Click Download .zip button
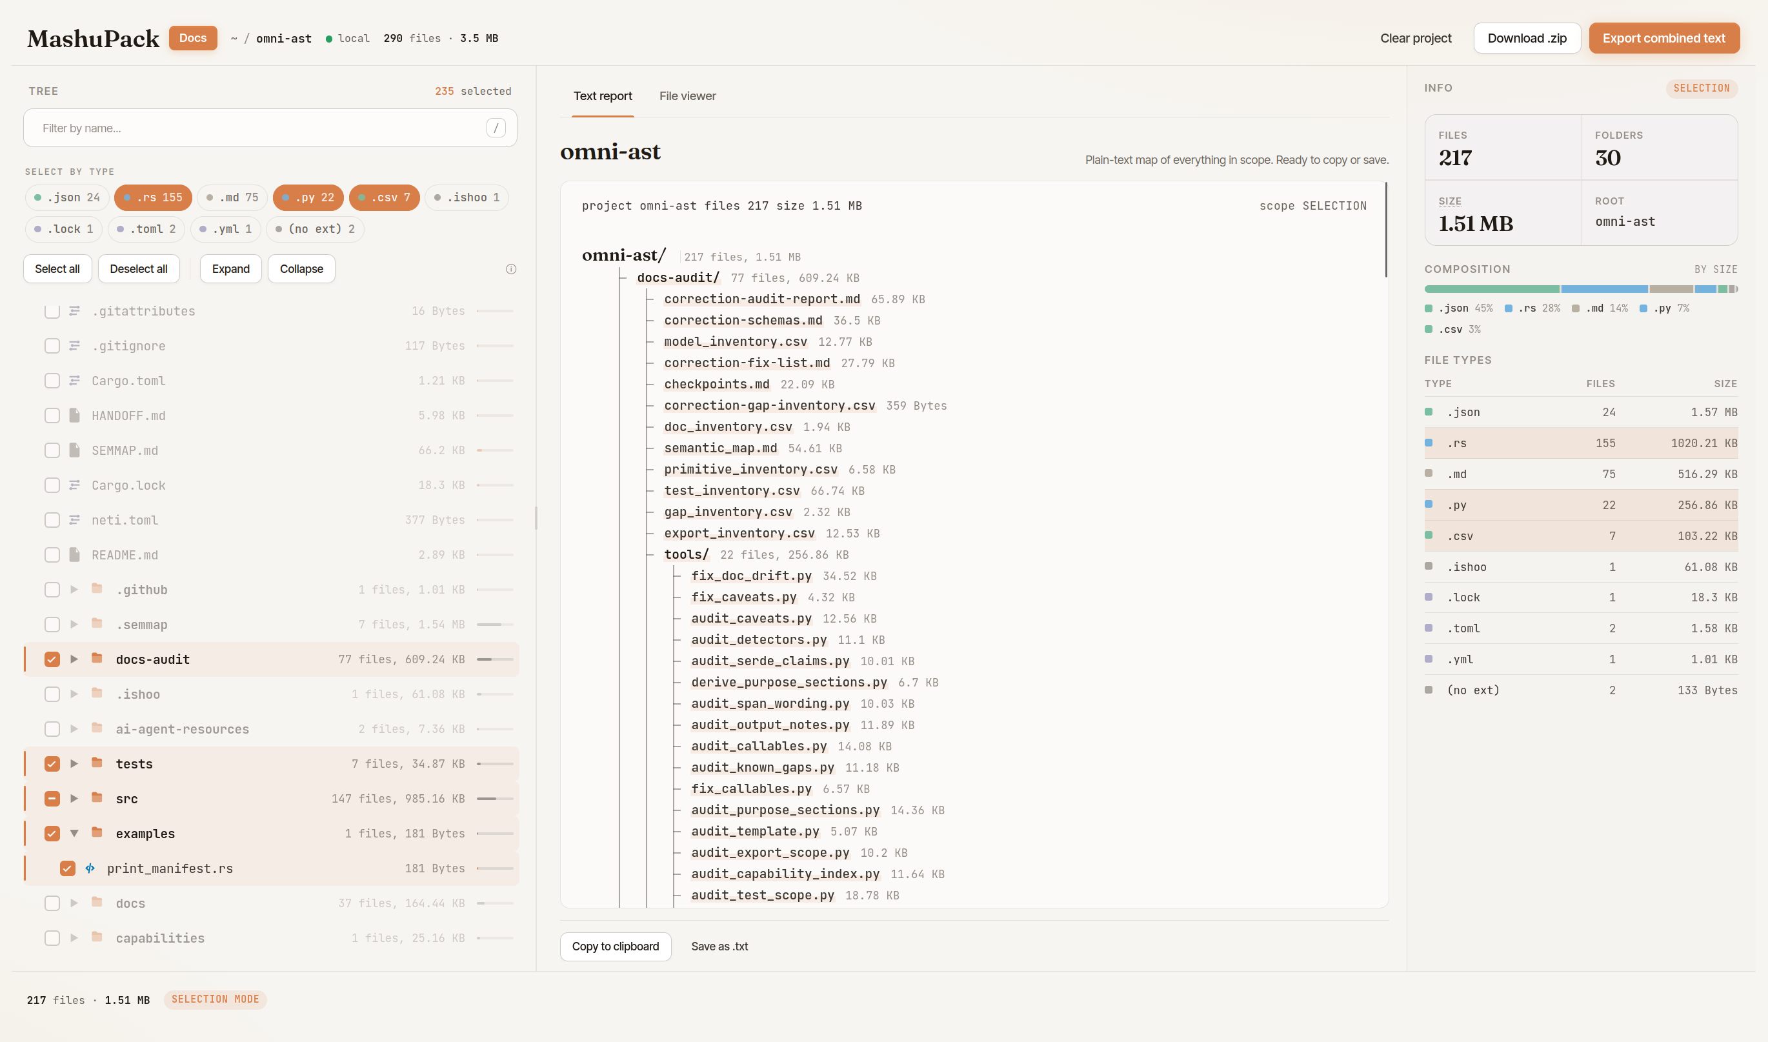The width and height of the screenshot is (1768, 1042). [x=1527, y=38]
